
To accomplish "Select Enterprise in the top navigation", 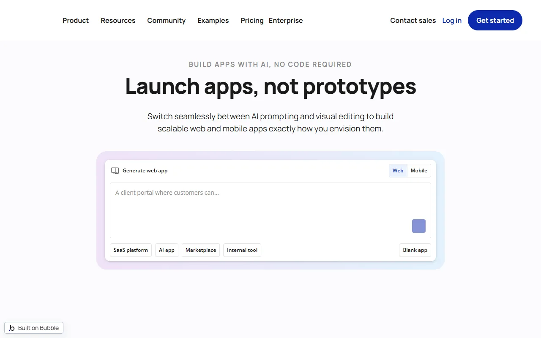I will [x=286, y=20].
